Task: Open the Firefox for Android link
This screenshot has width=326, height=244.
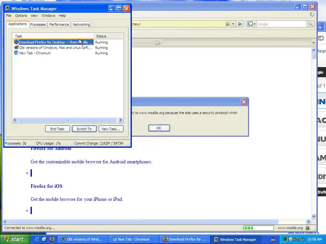Action: tap(51, 149)
